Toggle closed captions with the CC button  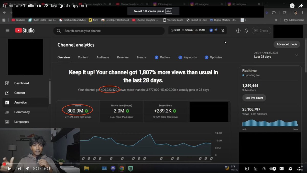tap(281, 169)
